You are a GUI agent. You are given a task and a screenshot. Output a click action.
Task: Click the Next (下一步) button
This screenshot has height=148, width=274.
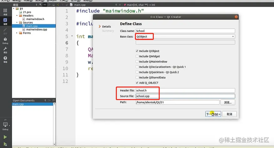click(213, 114)
